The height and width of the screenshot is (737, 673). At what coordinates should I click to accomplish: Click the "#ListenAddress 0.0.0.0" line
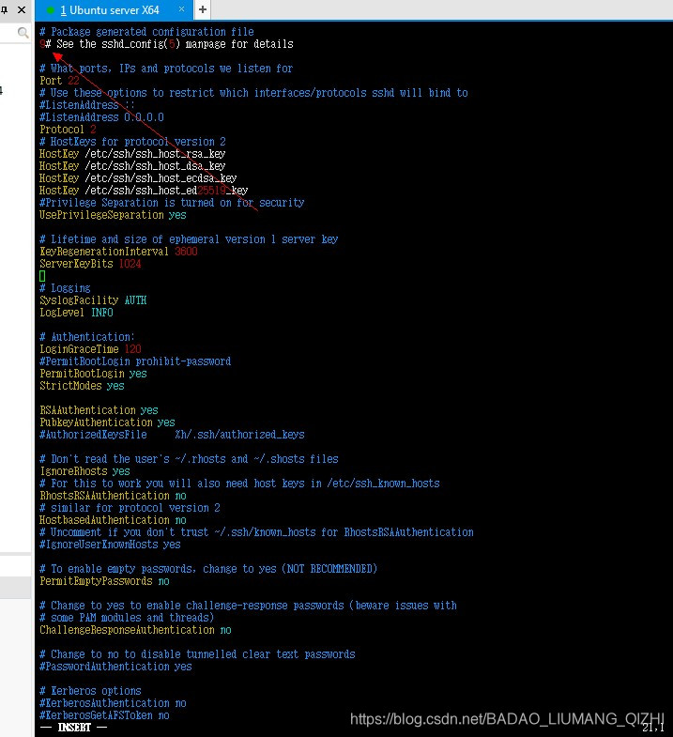point(101,117)
